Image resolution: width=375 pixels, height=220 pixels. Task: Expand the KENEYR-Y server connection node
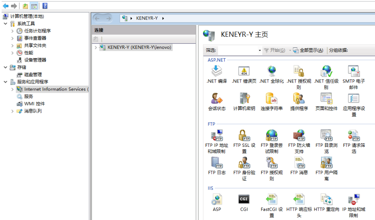tap(96, 47)
